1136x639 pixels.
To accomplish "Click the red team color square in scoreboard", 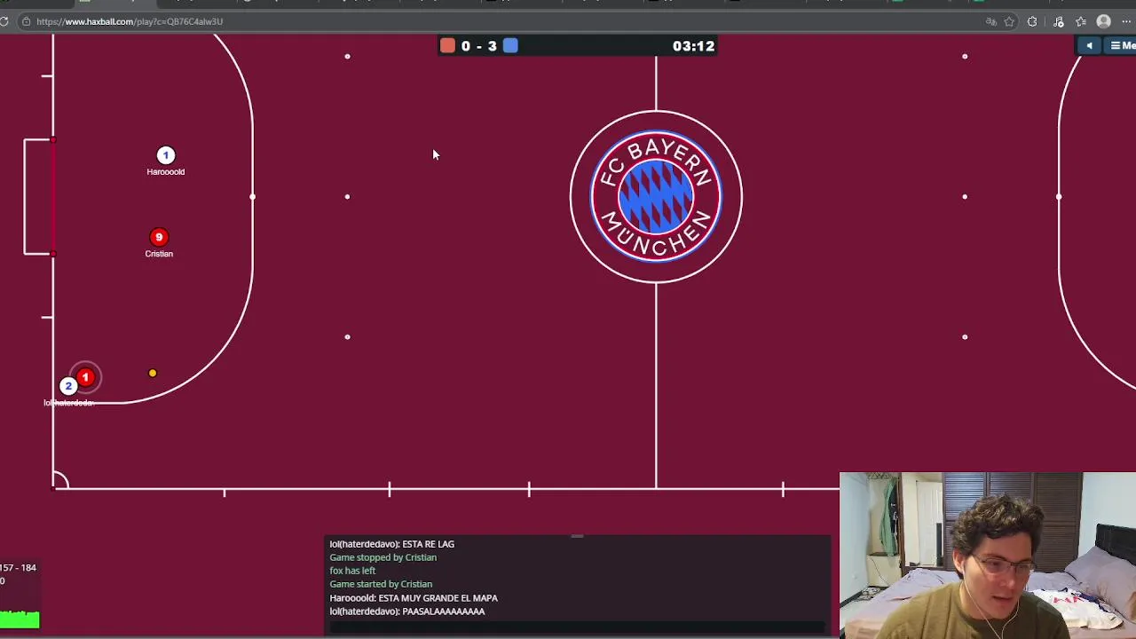I will (x=447, y=45).
